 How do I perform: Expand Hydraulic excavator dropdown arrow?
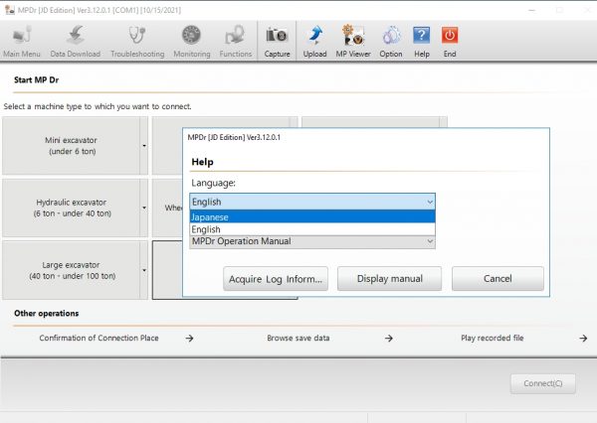[144, 208]
